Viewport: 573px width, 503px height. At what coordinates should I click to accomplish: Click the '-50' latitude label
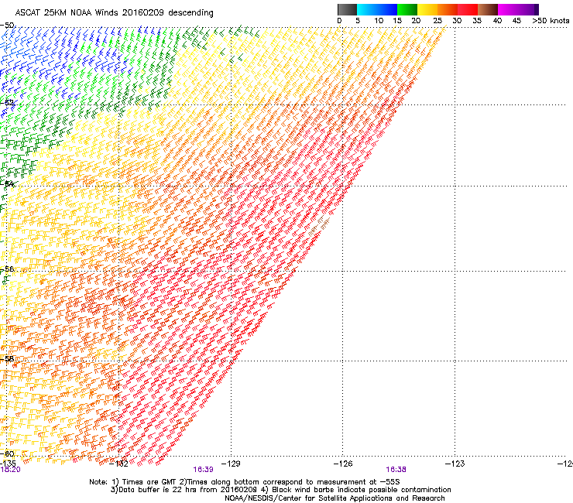point(7,26)
